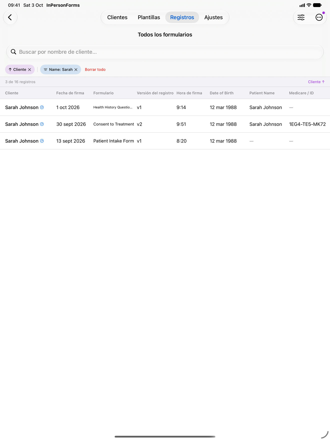Viewport: 330px width, 440px height.
Task: Open the filter sliders options
Action: [301, 17]
